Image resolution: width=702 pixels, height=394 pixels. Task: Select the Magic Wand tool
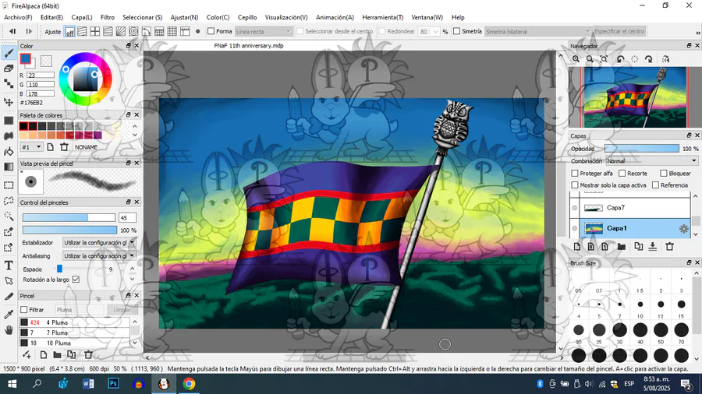point(9,216)
